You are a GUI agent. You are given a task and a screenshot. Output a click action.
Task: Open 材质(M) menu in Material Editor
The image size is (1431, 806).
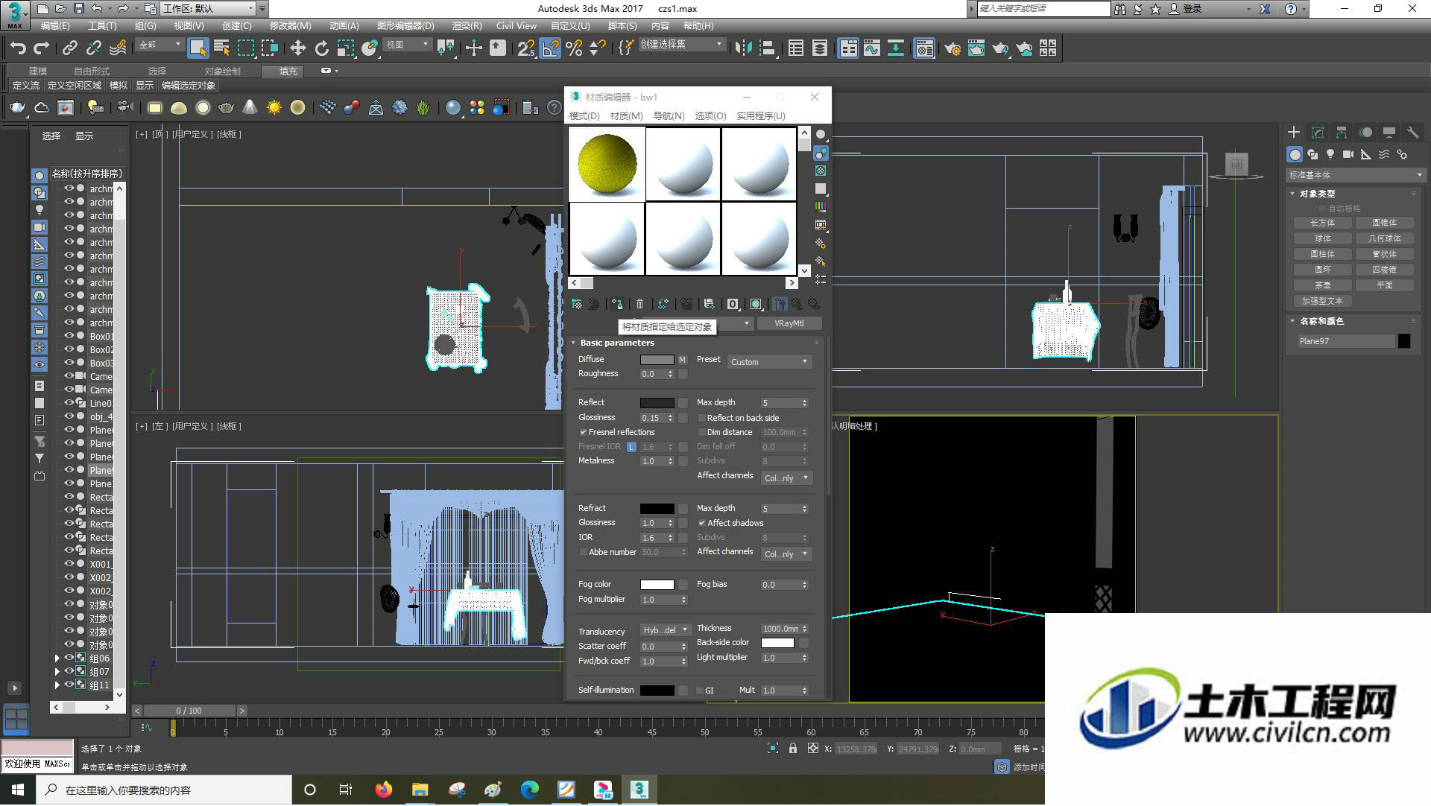[626, 116]
